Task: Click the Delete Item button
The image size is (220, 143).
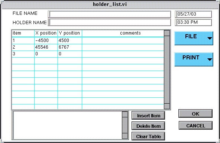Action: point(148,126)
